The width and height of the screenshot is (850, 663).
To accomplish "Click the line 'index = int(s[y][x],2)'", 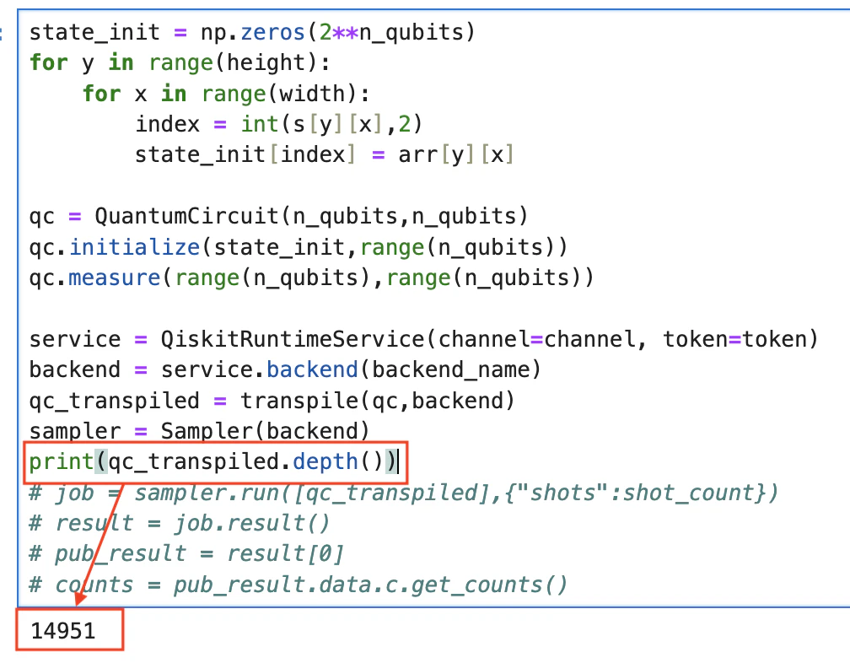I will click(x=278, y=124).
